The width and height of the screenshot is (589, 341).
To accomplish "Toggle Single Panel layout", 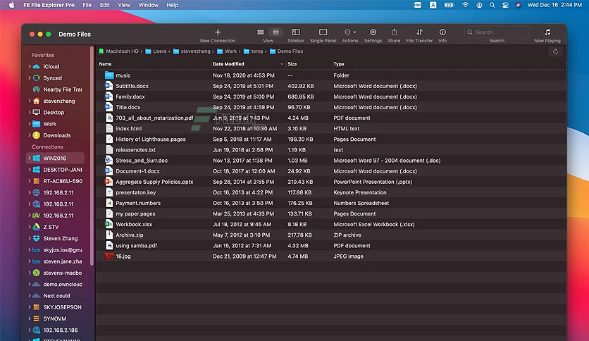I will tap(323, 32).
